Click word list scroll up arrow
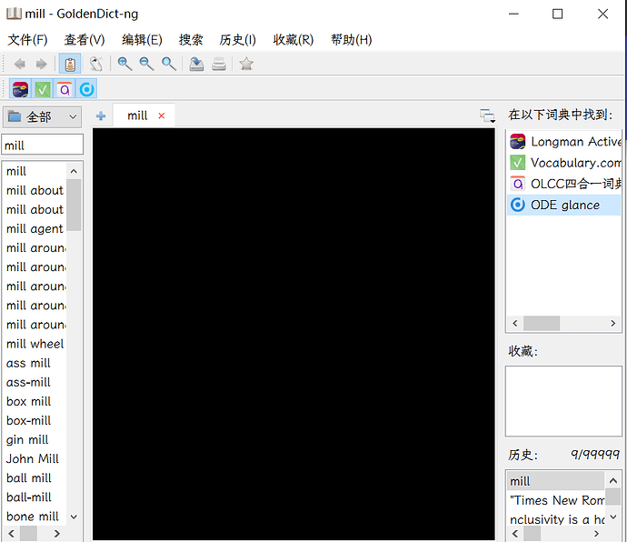This screenshot has height=542, width=627. click(74, 171)
